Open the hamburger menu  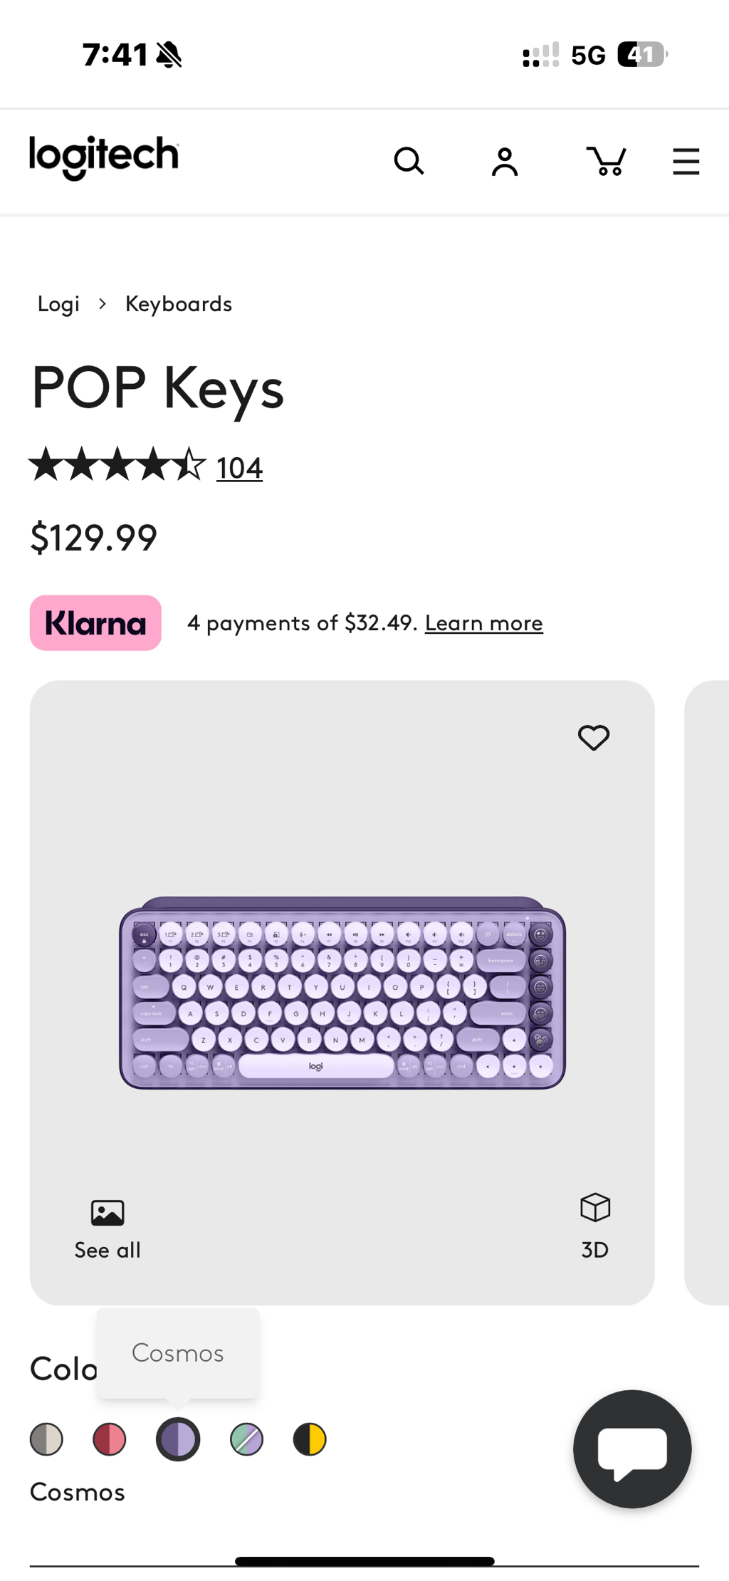(x=686, y=162)
